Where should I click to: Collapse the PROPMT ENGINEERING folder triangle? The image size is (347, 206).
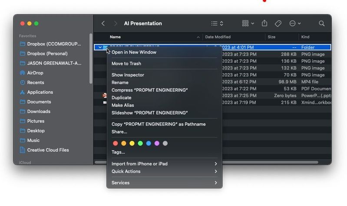(x=100, y=47)
